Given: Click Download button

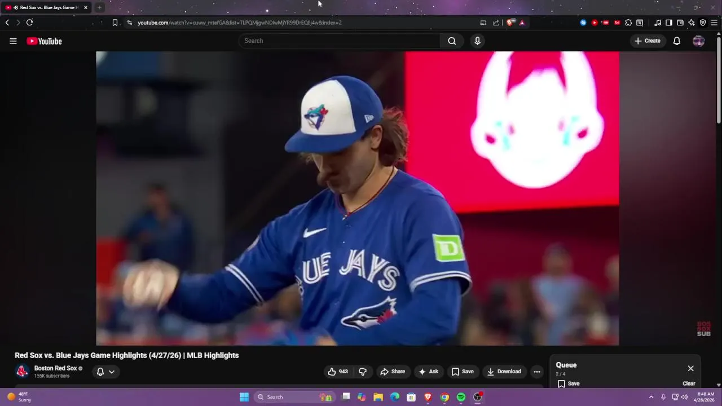Looking at the screenshot, I should [504, 371].
